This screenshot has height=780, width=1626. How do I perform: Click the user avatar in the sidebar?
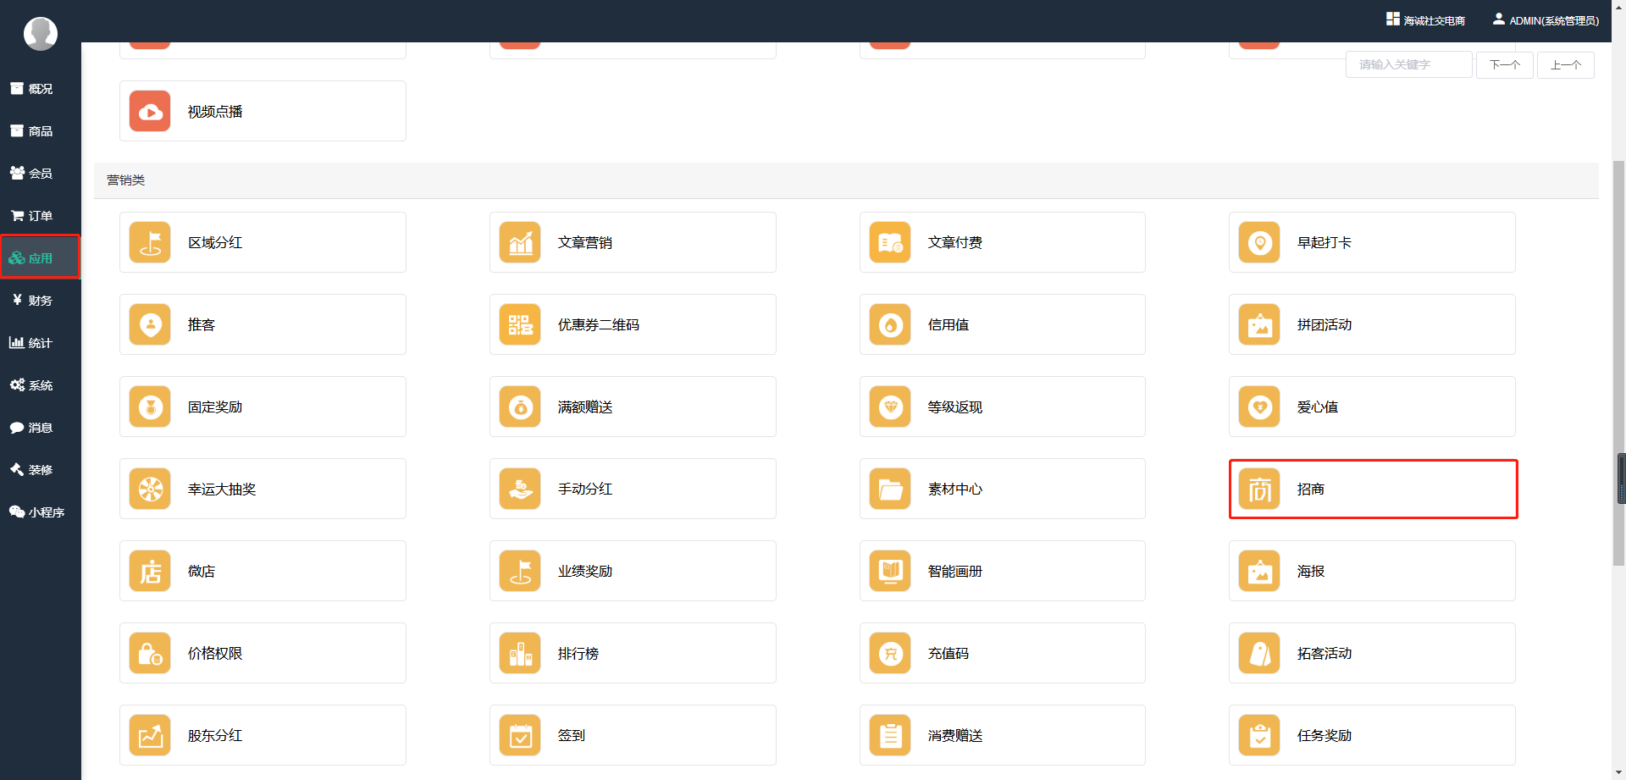click(41, 34)
